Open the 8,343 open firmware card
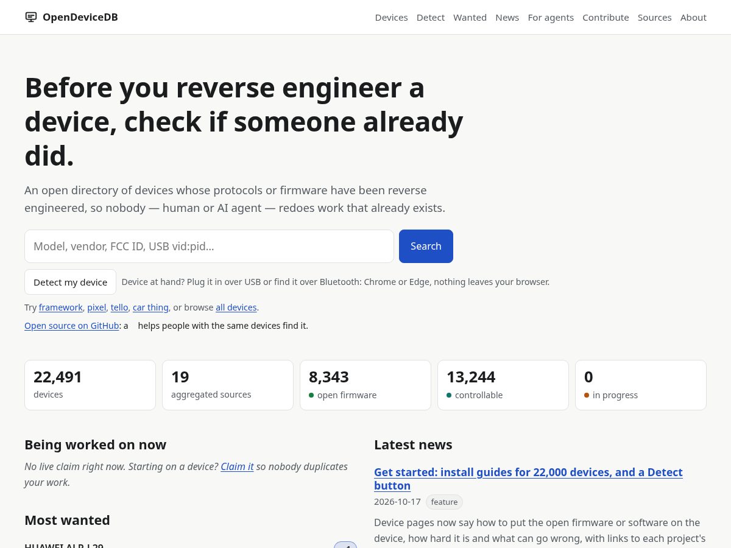 click(365, 385)
